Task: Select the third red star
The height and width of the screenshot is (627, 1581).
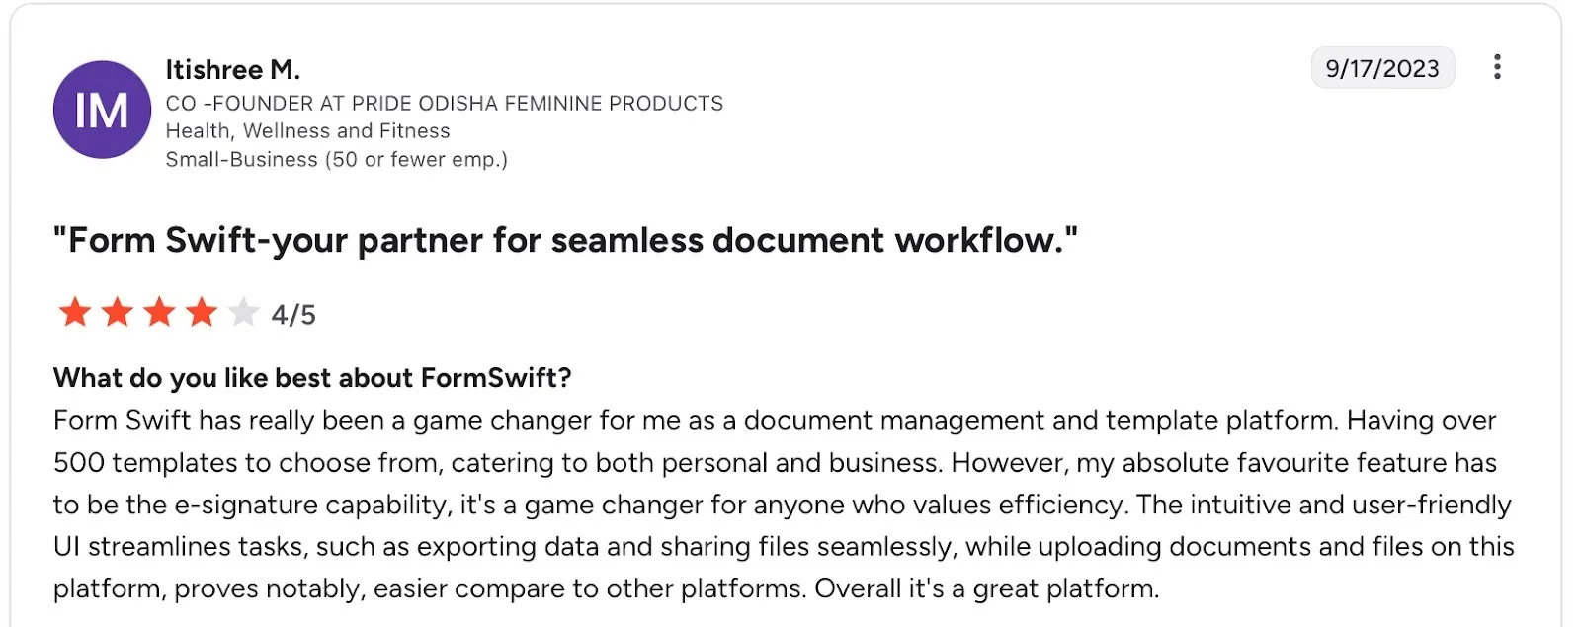Action: 159,313
